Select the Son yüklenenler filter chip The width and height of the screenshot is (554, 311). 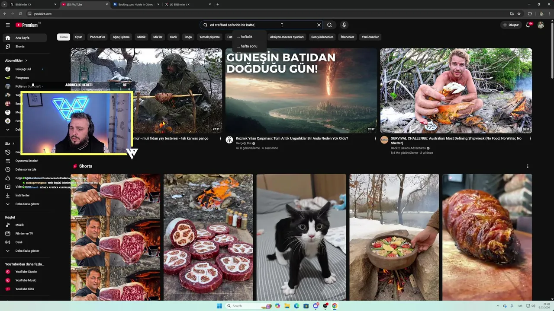tap(322, 37)
